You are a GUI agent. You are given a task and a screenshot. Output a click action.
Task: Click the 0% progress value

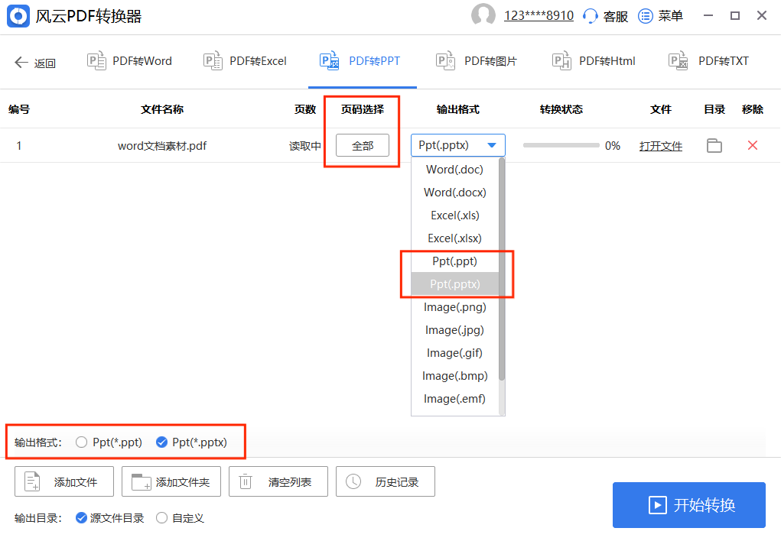(613, 146)
